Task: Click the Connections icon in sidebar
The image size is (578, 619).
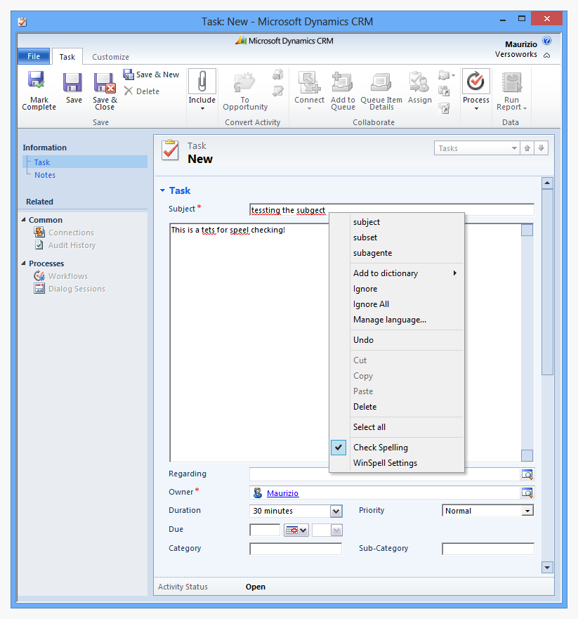Action: click(x=39, y=232)
